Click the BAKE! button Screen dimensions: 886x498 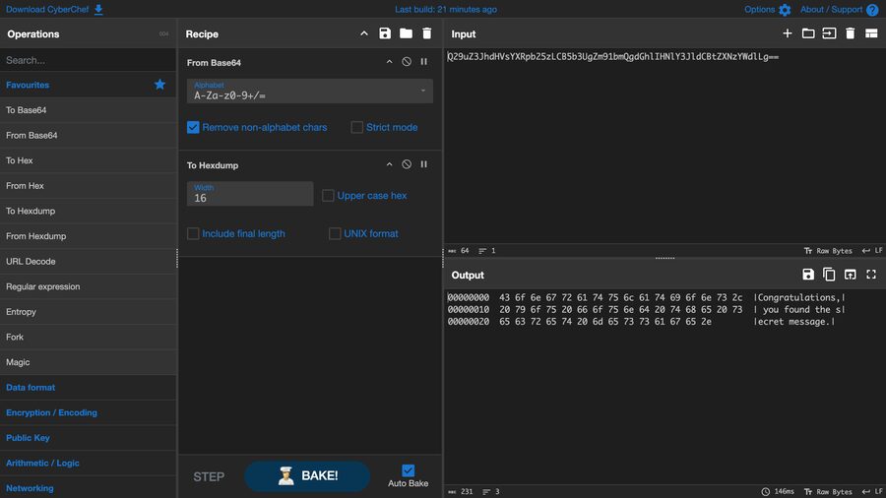click(307, 476)
